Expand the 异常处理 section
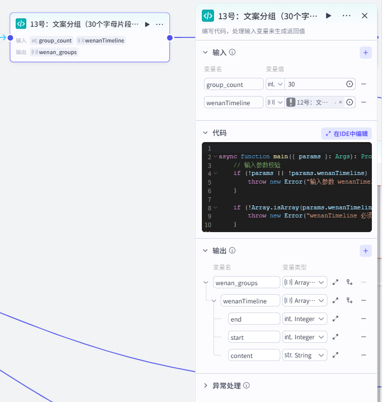The image size is (383, 402). click(x=205, y=385)
